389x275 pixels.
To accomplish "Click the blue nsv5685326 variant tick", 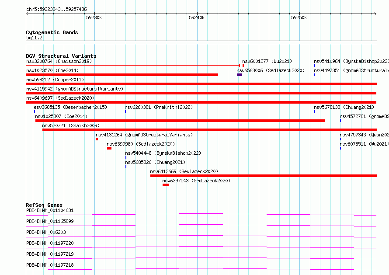I will pyautogui.click(x=126, y=167).
